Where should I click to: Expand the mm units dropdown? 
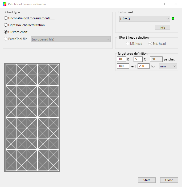168,66
